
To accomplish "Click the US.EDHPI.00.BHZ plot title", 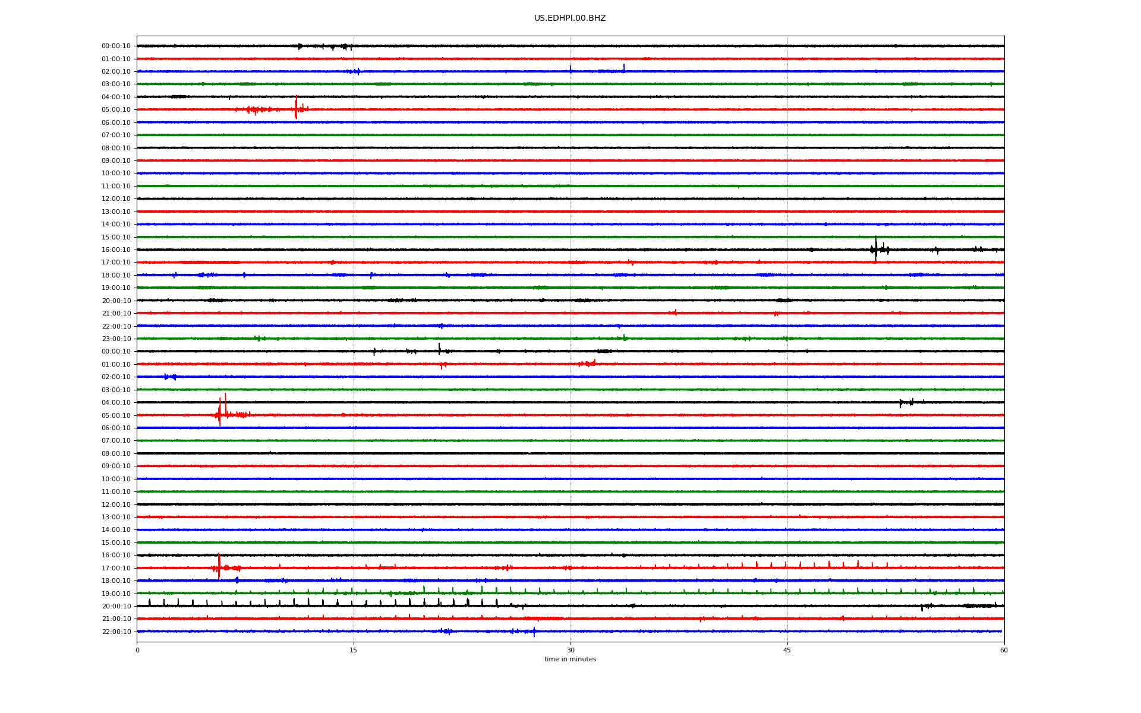I will tap(569, 18).
